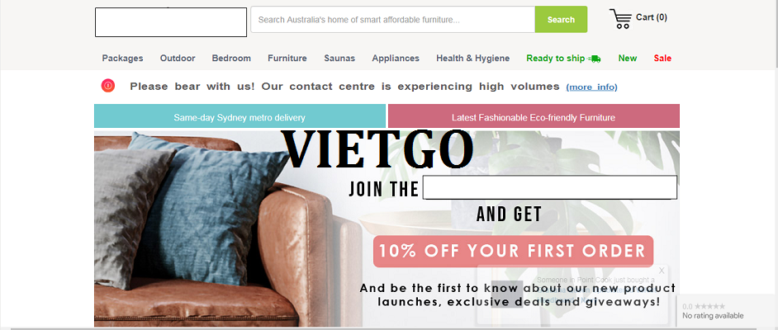Image resolution: width=778 pixels, height=330 pixels.
Task: Select Same-day Sydney metro delivery banner
Action: pos(240,116)
